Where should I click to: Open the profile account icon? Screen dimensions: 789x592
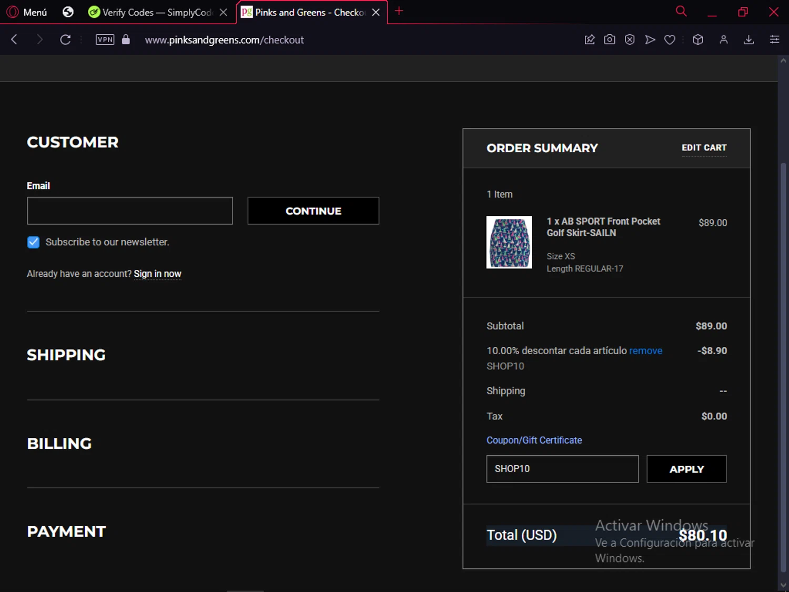[724, 39]
